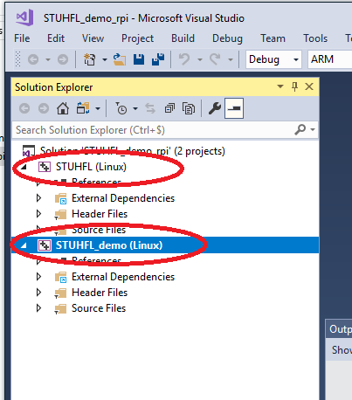Click the Pending Changes Filter icon

(x=121, y=108)
